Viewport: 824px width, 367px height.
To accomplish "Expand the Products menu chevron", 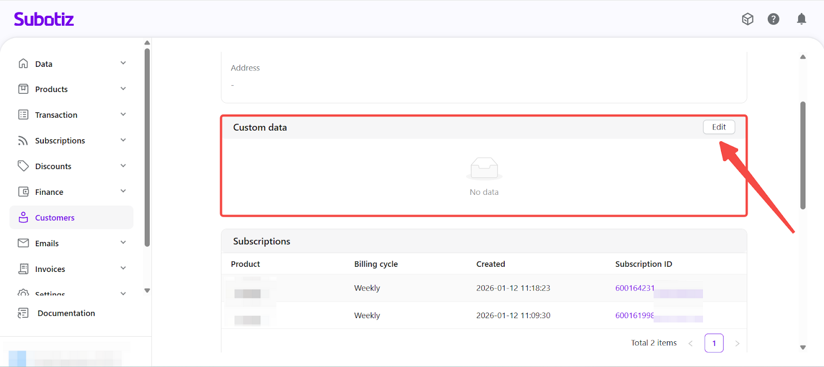I will (123, 89).
